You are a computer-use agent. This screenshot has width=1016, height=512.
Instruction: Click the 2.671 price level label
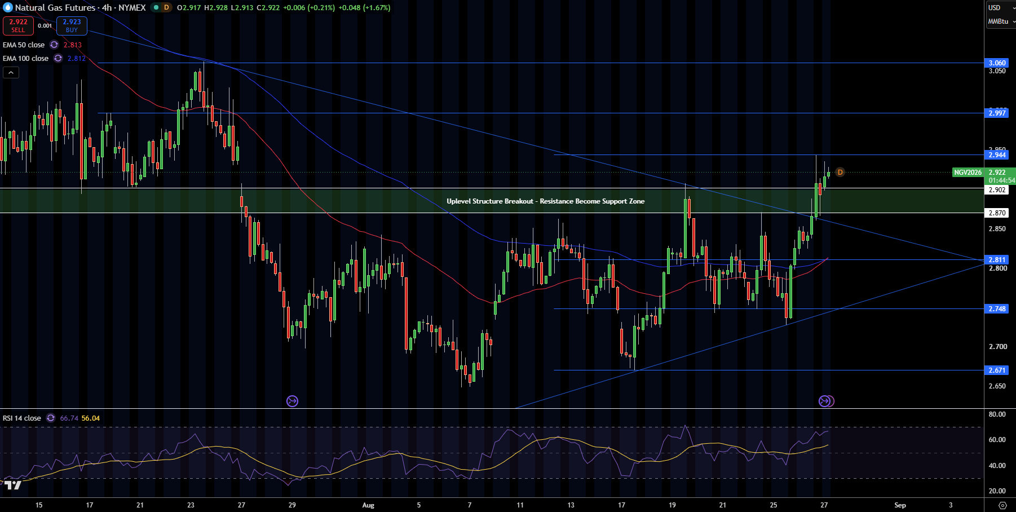point(997,370)
